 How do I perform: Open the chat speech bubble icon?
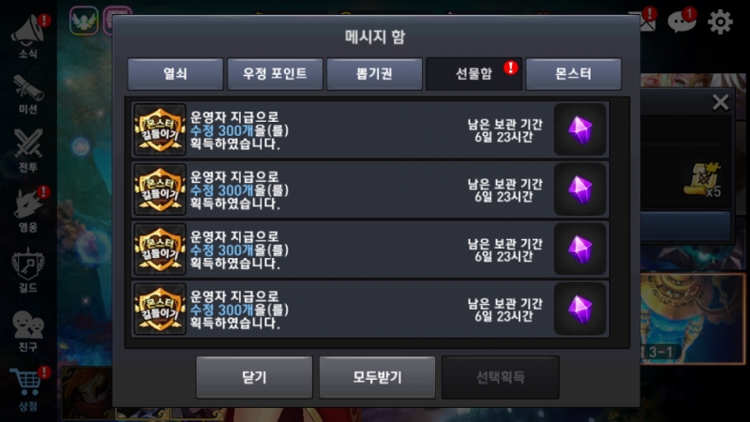click(682, 21)
